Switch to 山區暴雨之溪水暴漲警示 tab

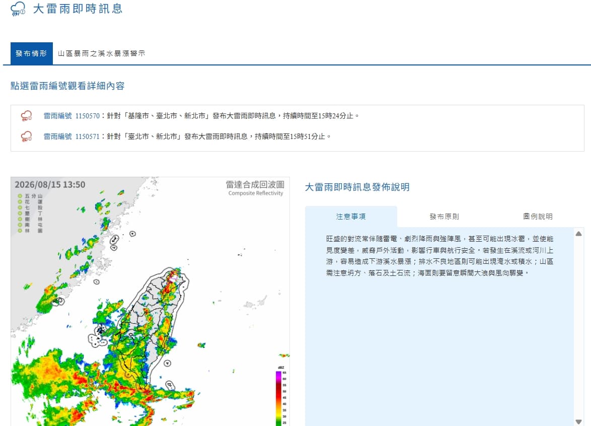(102, 53)
